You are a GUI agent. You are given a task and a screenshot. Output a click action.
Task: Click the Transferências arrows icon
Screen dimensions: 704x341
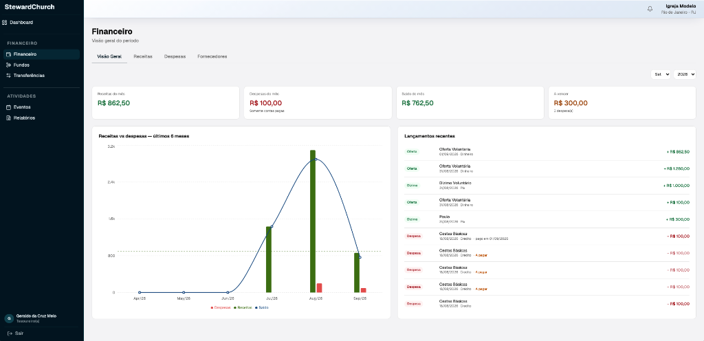(x=8, y=76)
